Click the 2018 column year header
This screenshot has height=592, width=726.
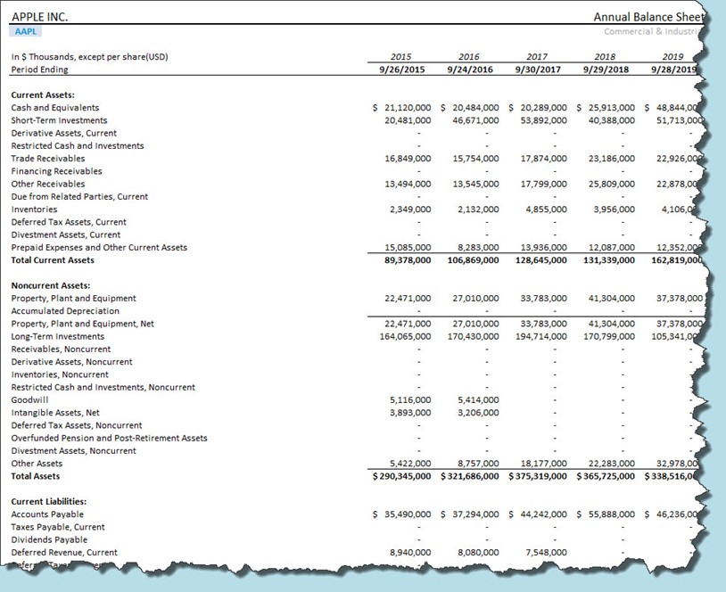coord(606,57)
